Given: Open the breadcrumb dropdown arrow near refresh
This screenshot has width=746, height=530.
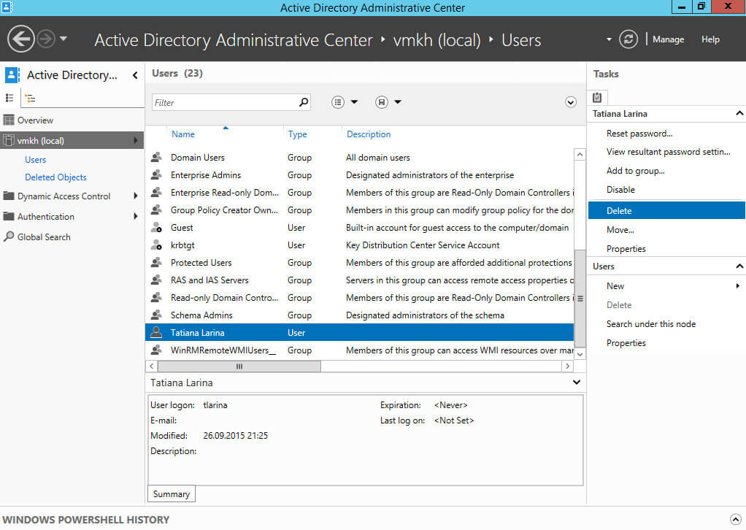Looking at the screenshot, I should (609, 39).
